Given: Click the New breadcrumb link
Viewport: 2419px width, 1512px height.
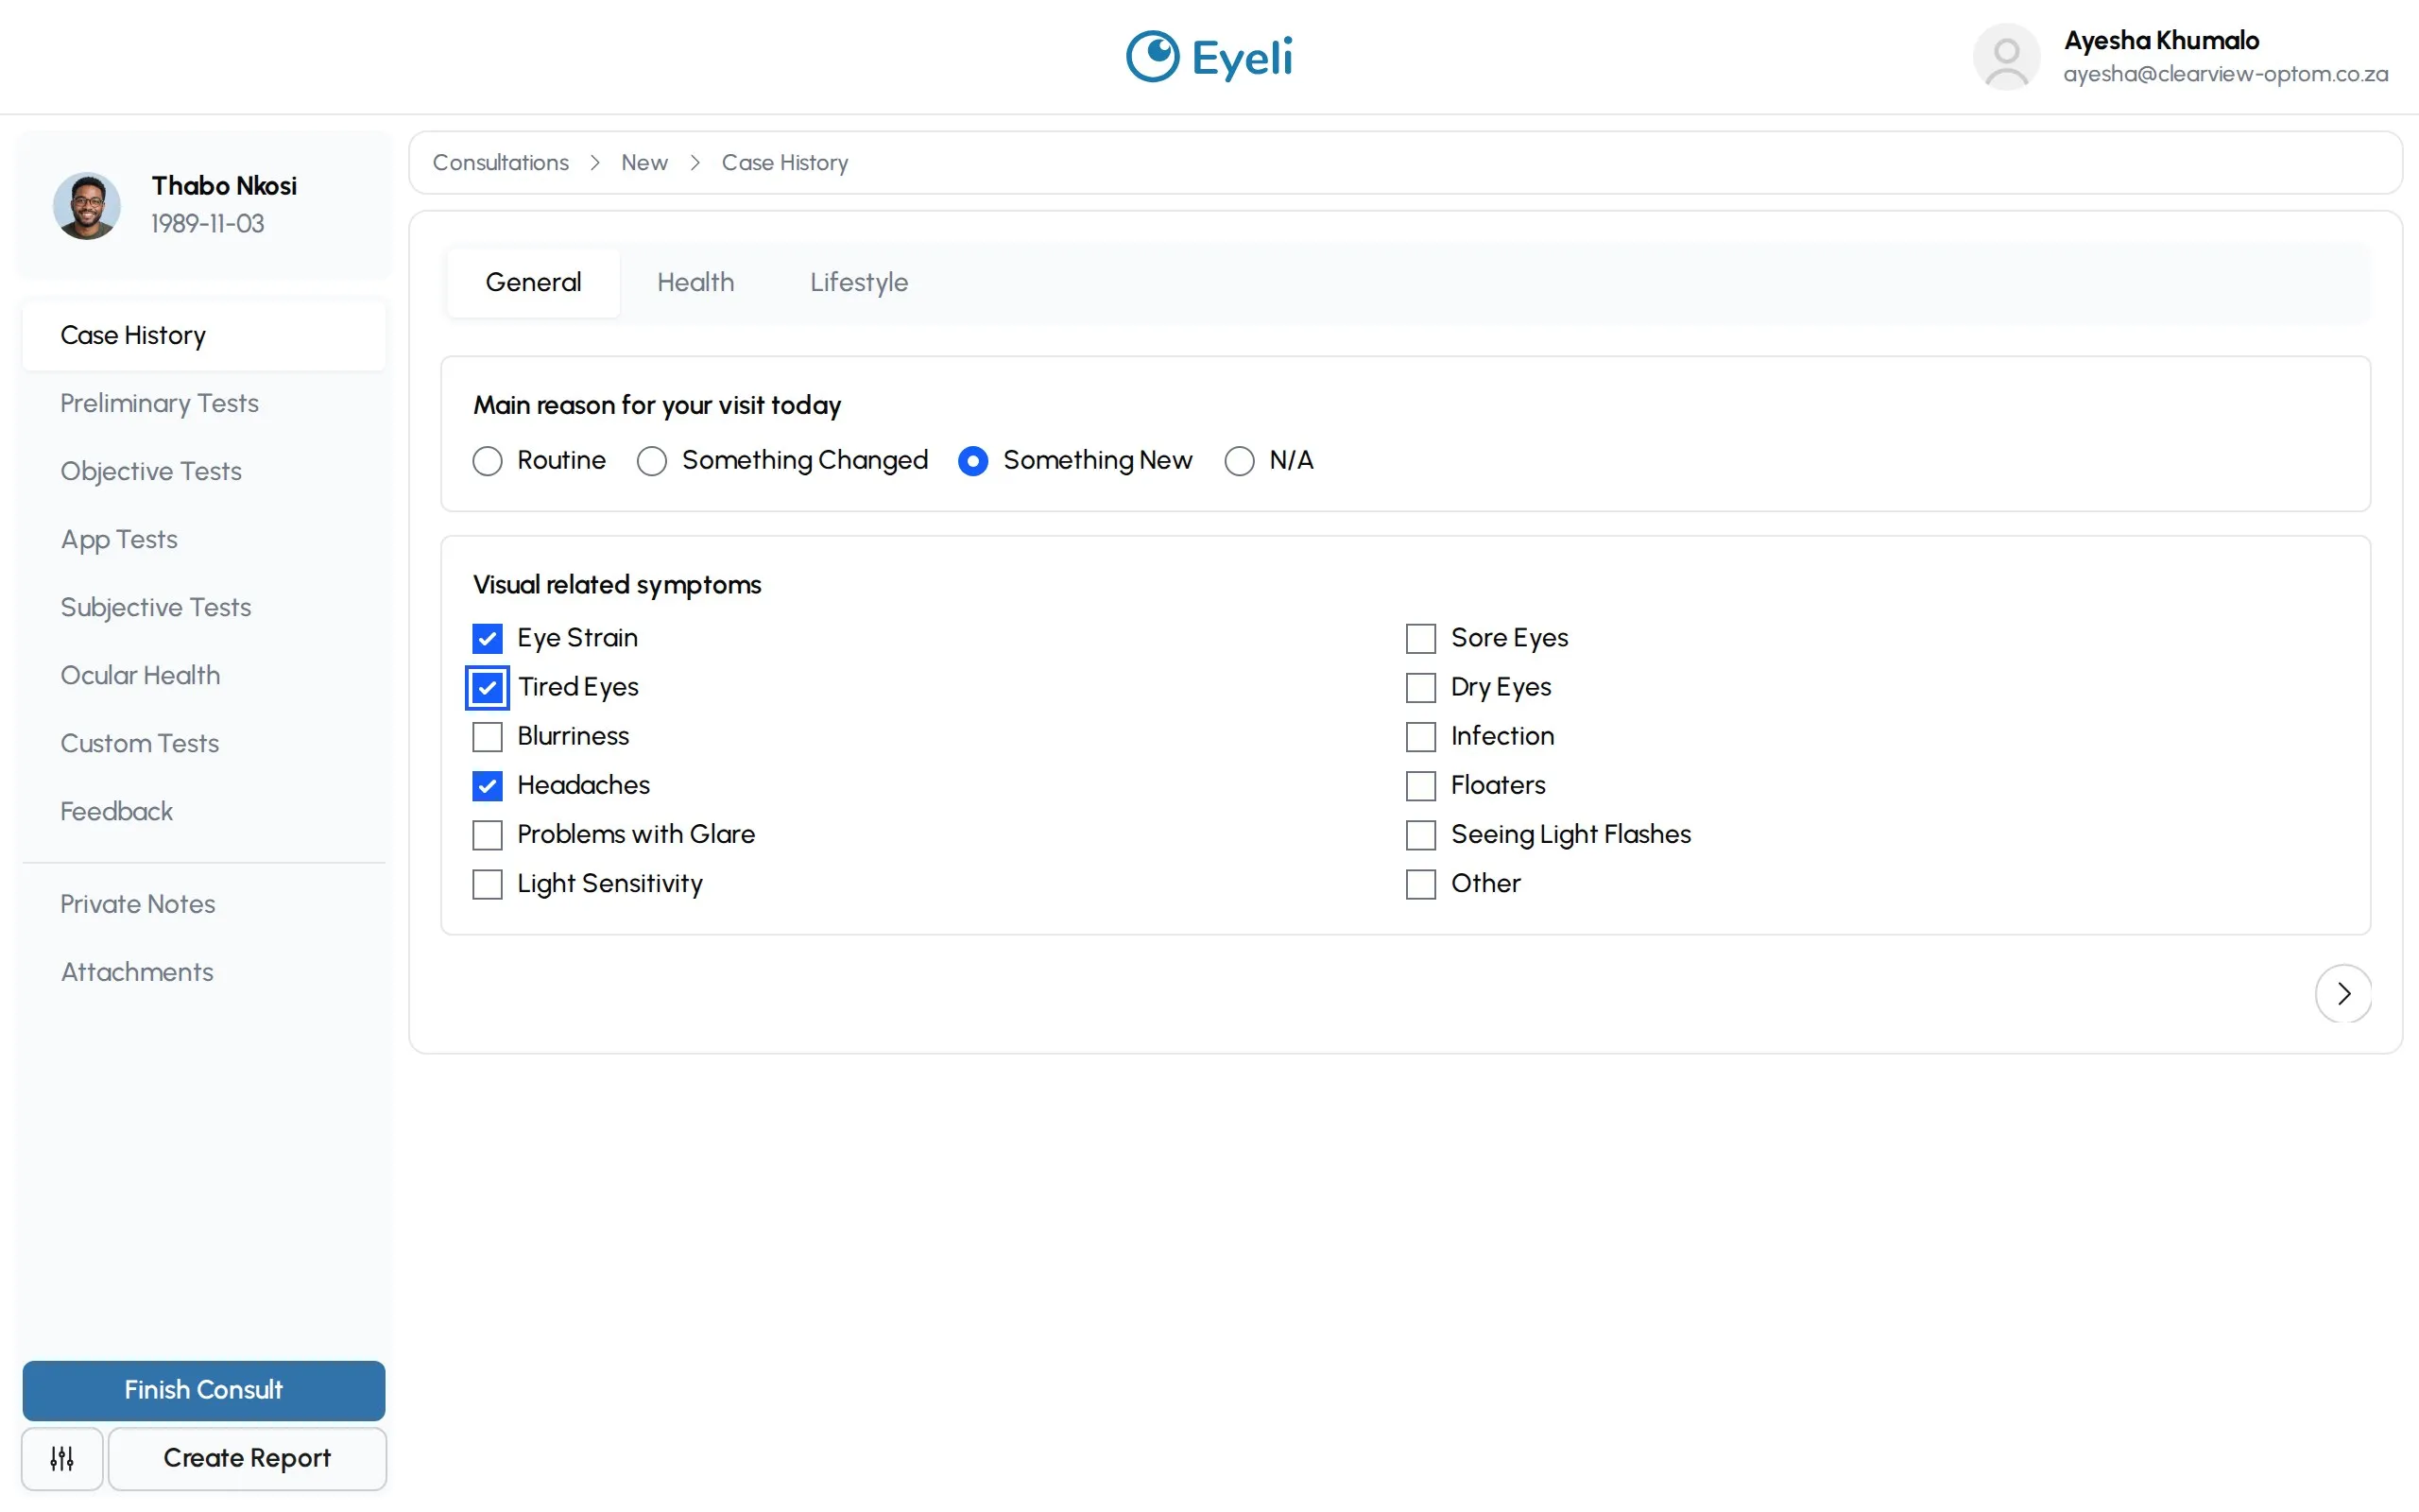Looking at the screenshot, I should 644,162.
